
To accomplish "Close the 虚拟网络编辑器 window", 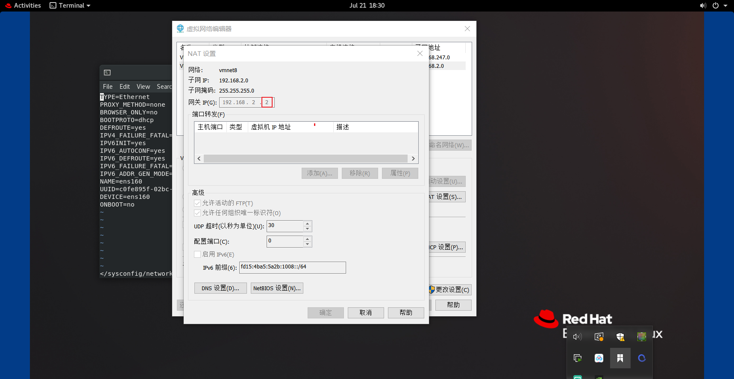I will 467,29.
